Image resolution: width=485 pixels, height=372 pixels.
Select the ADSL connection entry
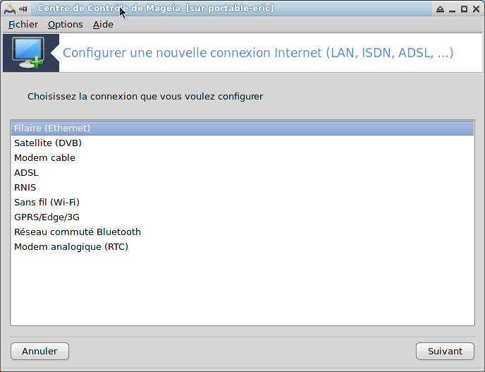pyautogui.click(x=242, y=172)
